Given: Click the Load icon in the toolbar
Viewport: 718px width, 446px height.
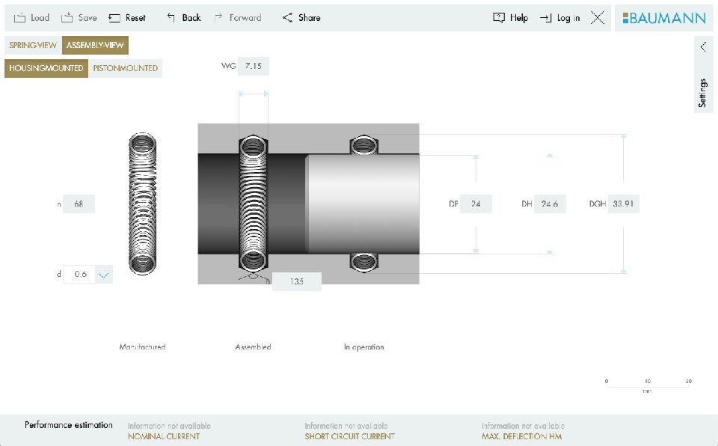Looking at the screenshot, I should click(19, 18).
